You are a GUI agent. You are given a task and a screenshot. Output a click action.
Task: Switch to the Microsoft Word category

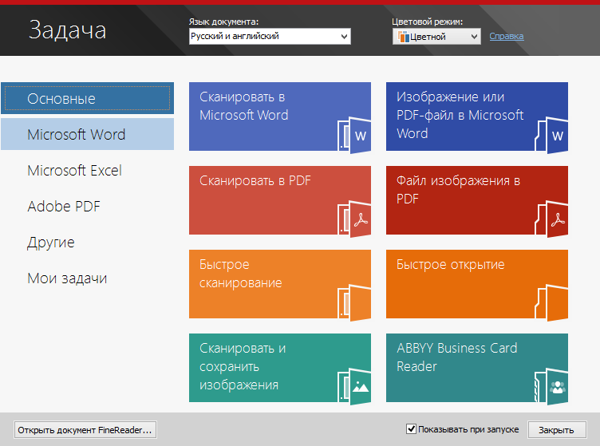(x=87, y=134)
